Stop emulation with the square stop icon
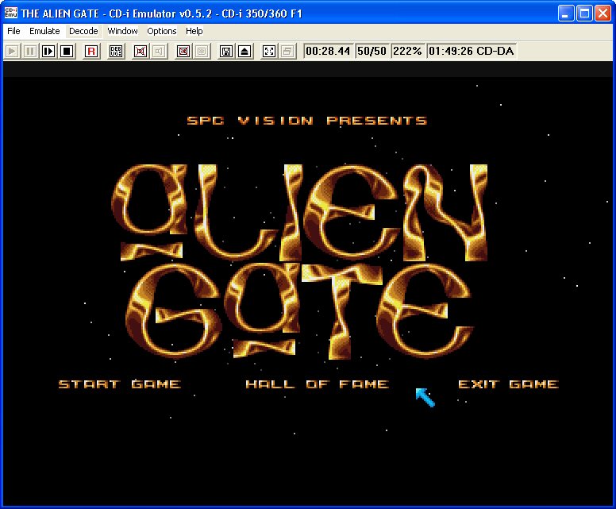616x509 pixels. click(67, 51)
